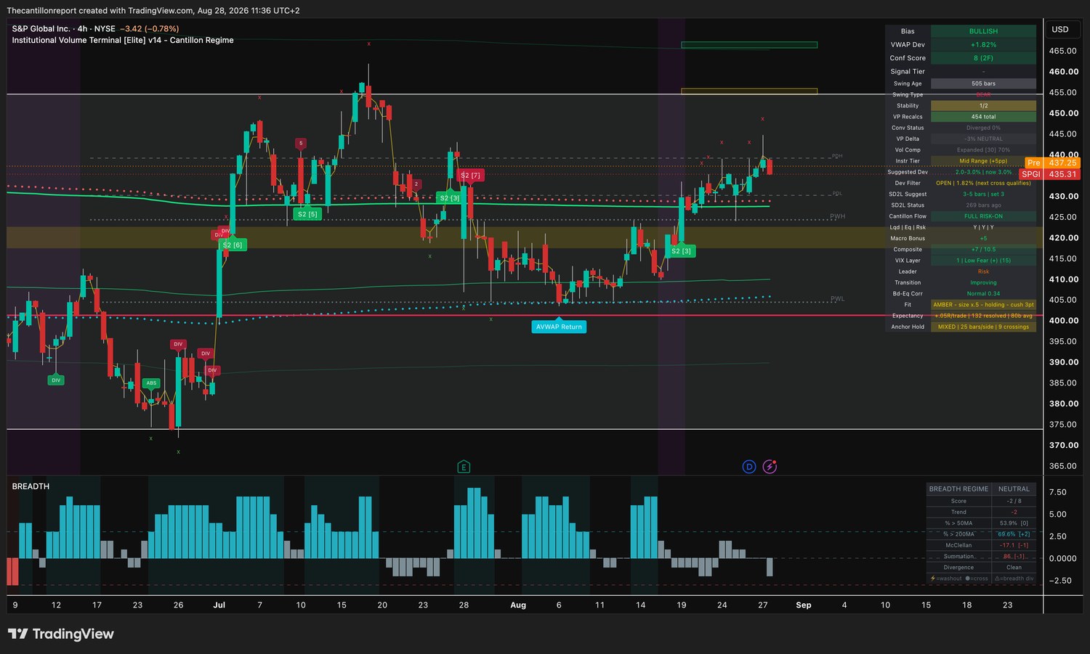Click the Dev Filter OPEN value
This screenshot has width=1090, height=654.
[x=983, y=183]
